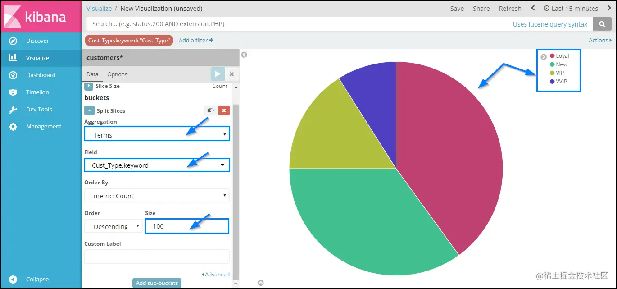Click the Collapse sidebar arrow icon
This screenshot has height=289, width=617.
tap(13, 280)
